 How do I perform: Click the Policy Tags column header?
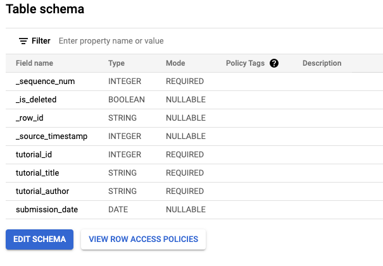[x=245, y=63]
